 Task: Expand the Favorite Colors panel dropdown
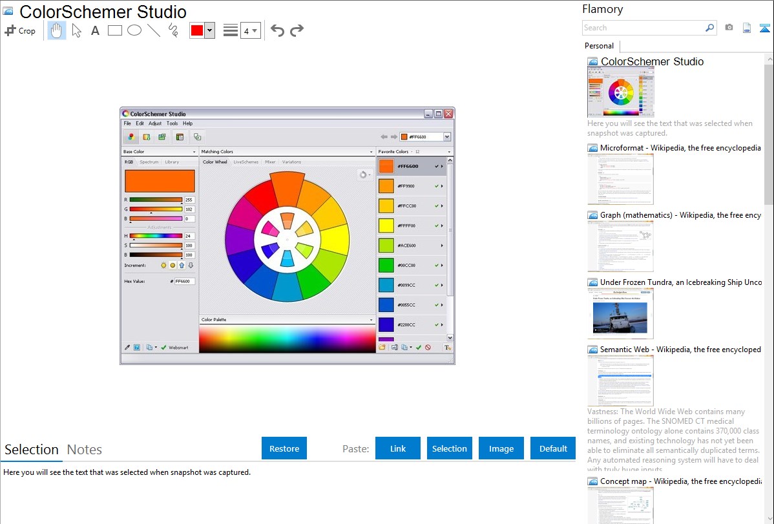tap(449, 152)
